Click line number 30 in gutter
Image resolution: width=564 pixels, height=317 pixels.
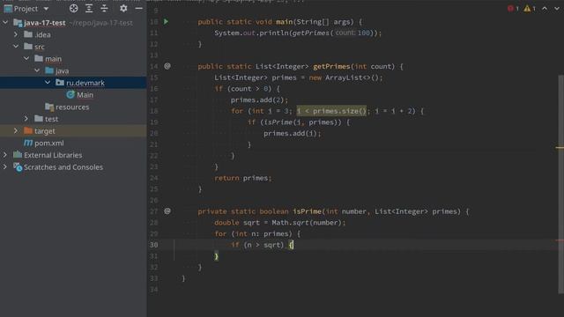pos(154,245)
